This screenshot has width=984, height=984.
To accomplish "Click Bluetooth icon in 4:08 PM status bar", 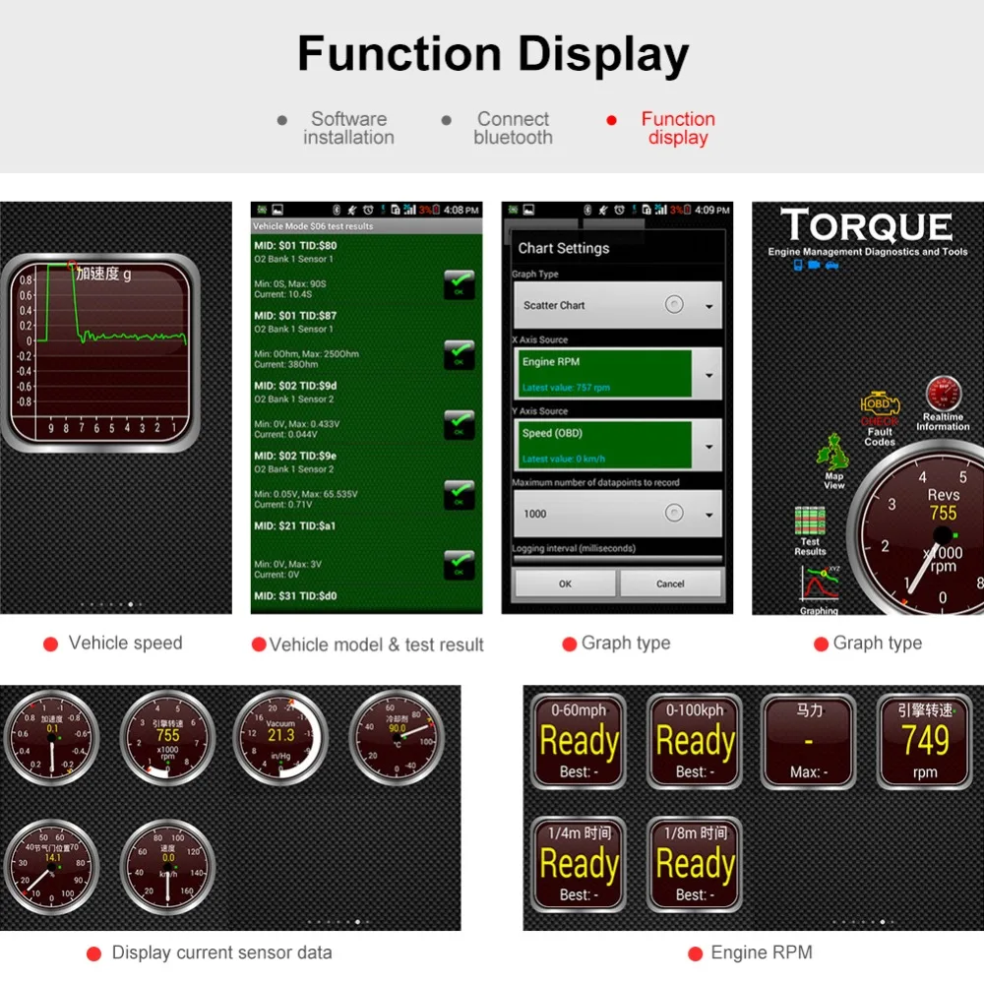I will point(337,210).
